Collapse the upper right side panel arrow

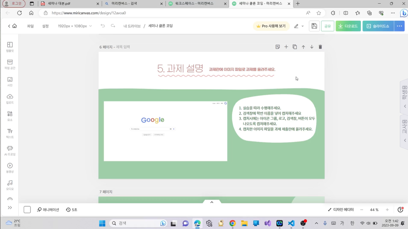405,106
